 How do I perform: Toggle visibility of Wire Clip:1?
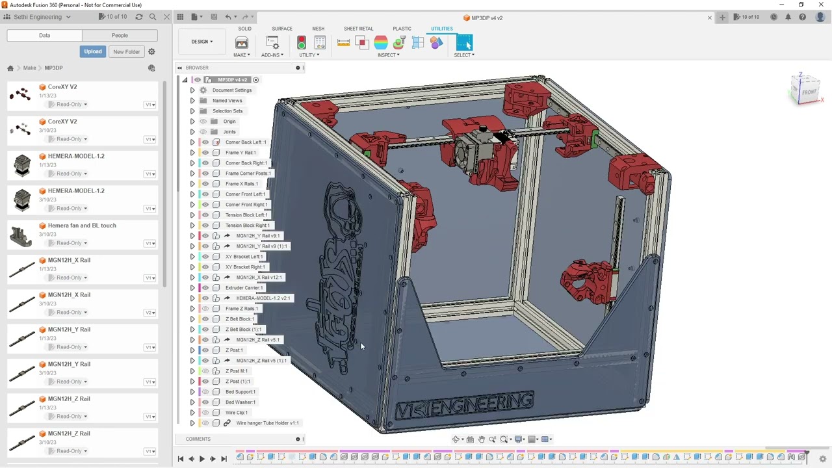[x=205, y=413]
